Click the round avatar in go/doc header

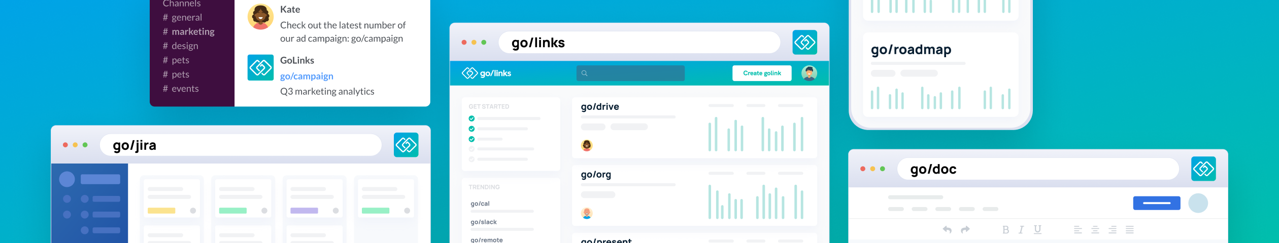[1198, 204]
